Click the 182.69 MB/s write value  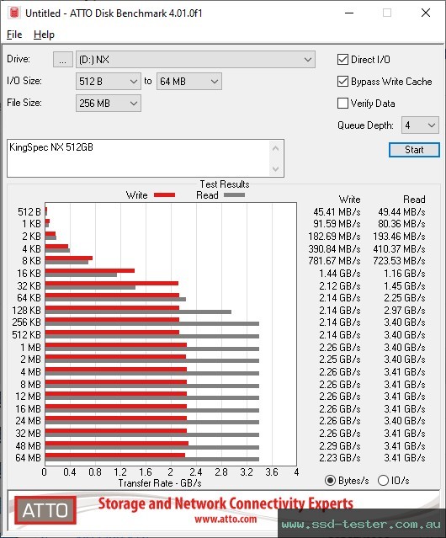point(334,237)
